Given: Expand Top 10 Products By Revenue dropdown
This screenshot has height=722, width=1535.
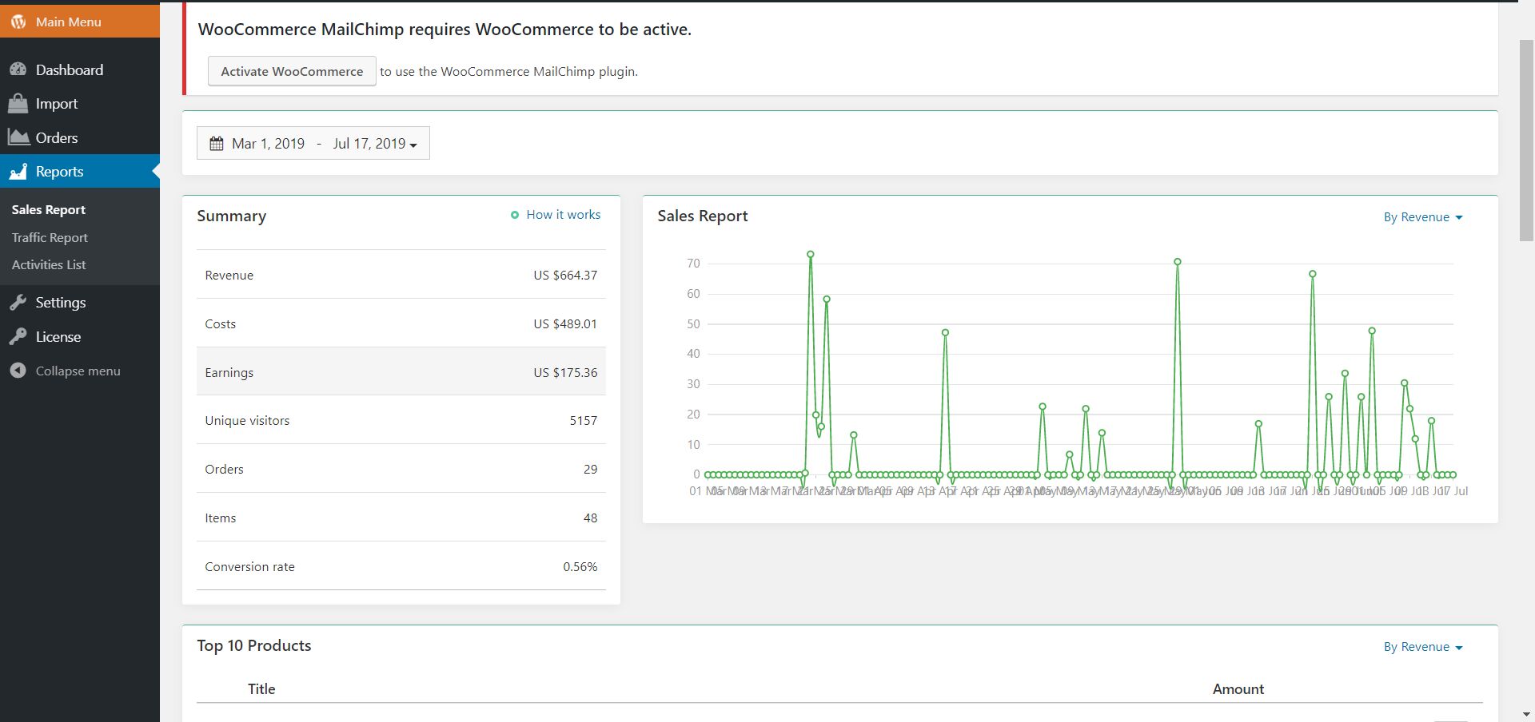Looking at the screenshot, I should tap(1422, 647).
